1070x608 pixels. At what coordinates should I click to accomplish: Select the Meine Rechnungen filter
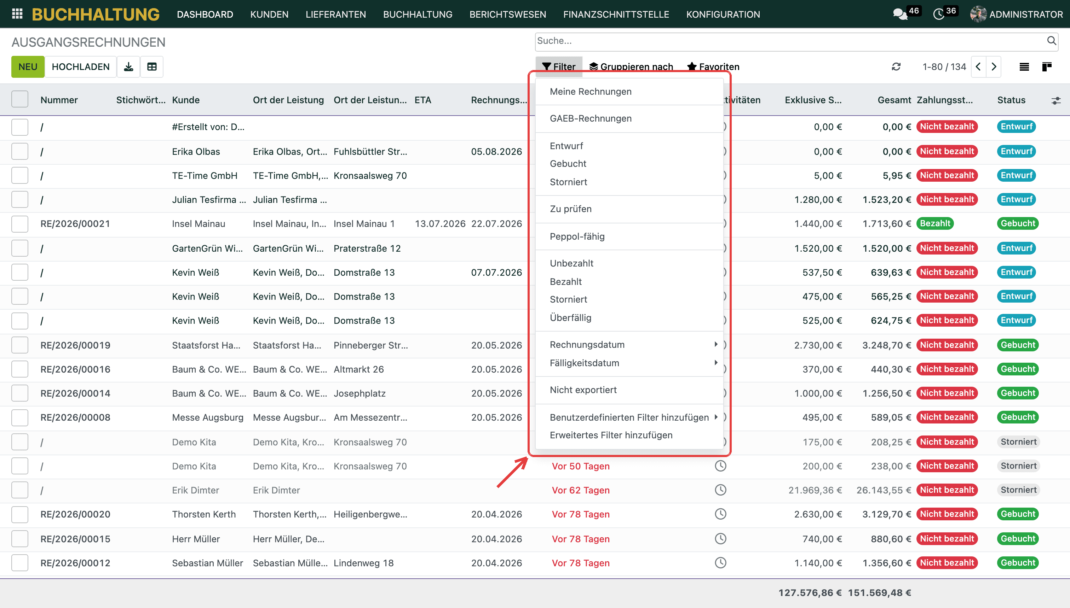point(629,92)
